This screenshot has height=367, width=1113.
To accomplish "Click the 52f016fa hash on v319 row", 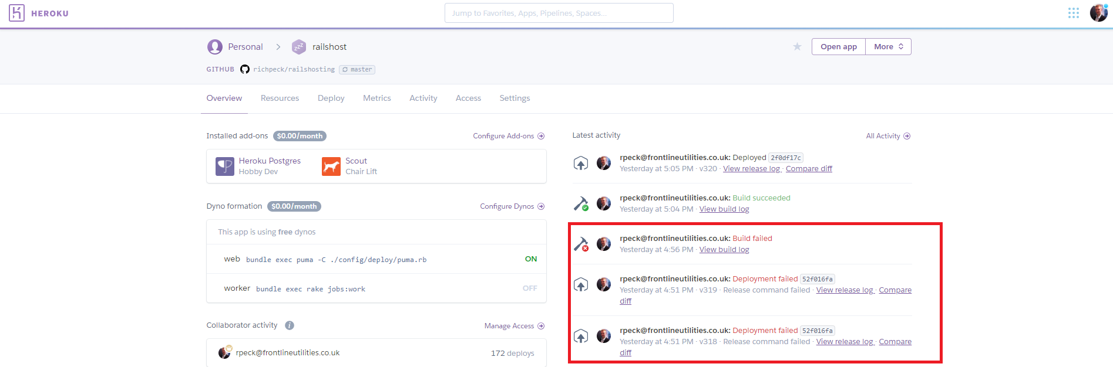I will click(x=818, y=279).
